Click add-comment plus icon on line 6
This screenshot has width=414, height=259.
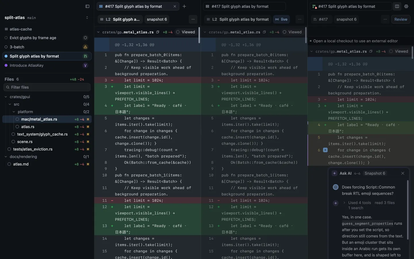pos(325,150)
